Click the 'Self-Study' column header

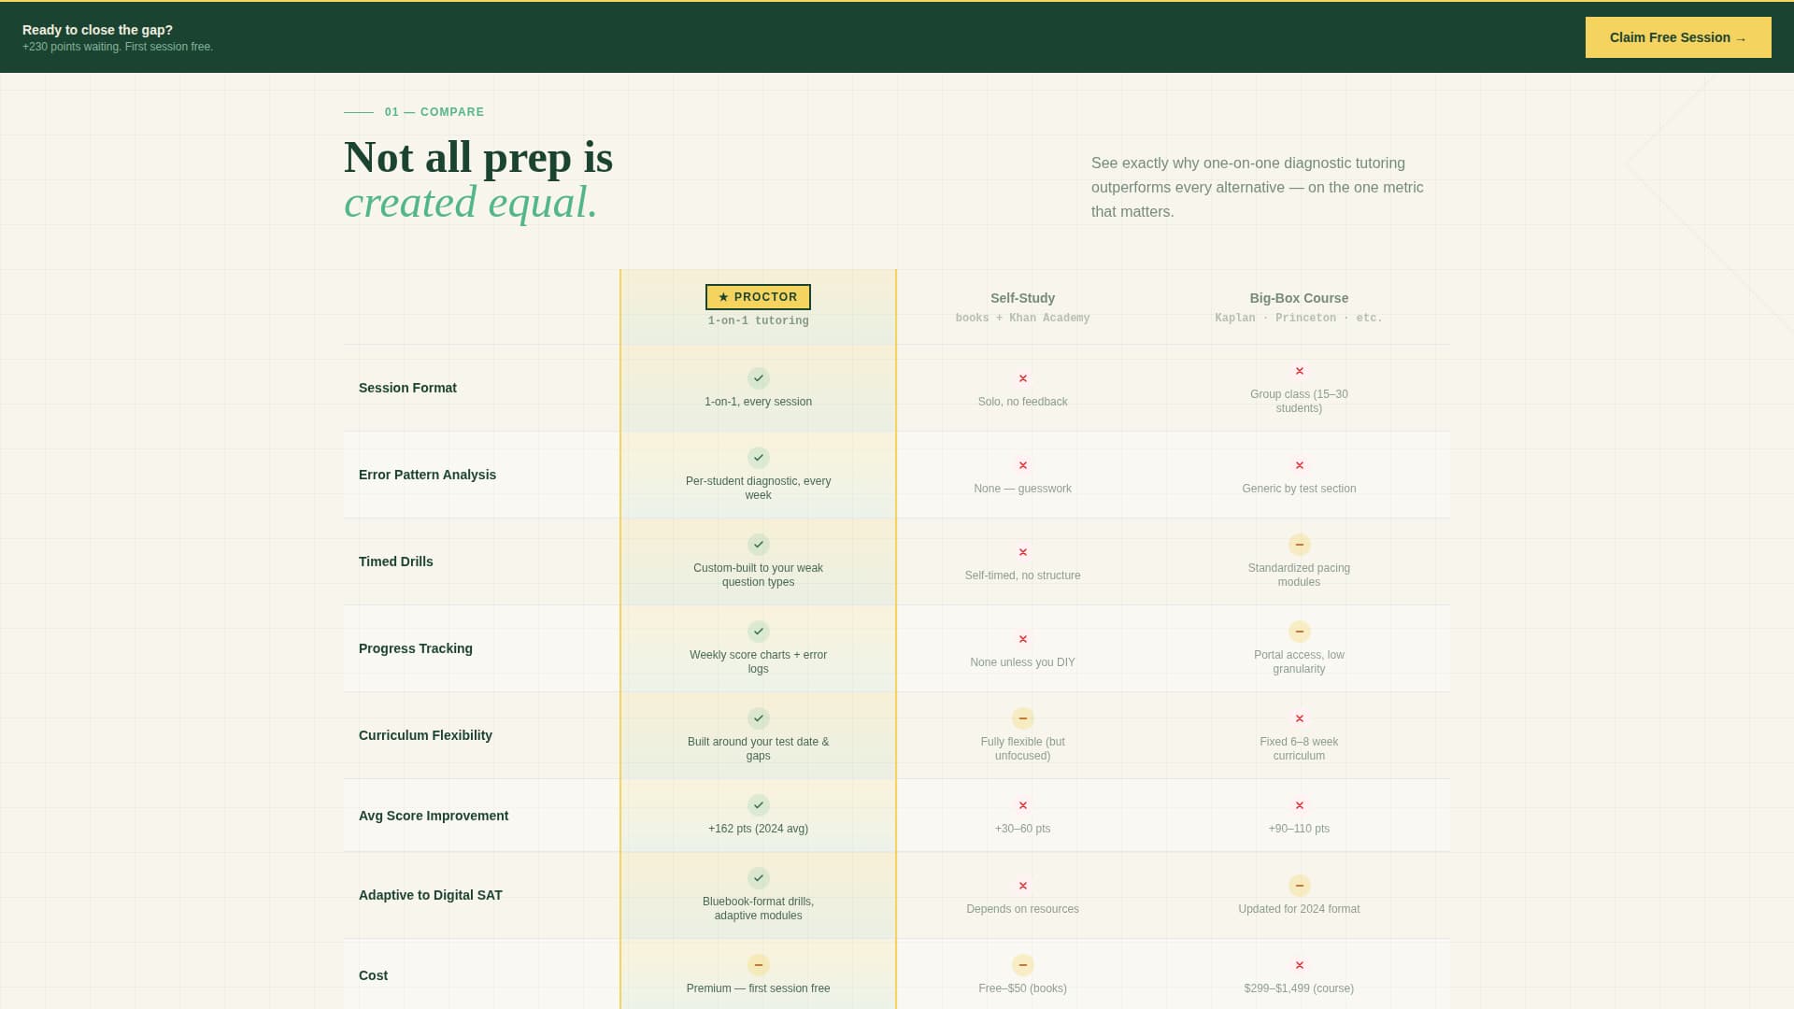pos(1022,298)
